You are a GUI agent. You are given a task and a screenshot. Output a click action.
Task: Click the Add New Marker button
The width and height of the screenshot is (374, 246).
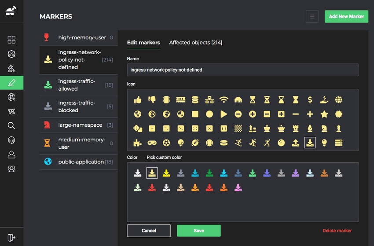point(346,17)
